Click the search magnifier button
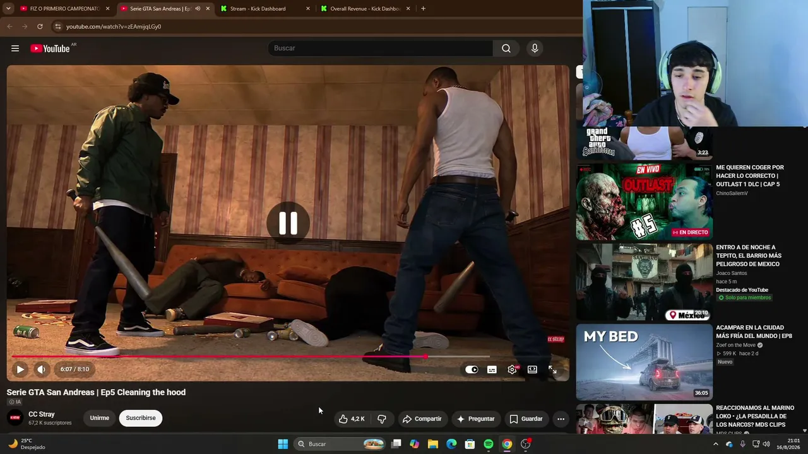 pyautogui.click(x=506, y=49)
